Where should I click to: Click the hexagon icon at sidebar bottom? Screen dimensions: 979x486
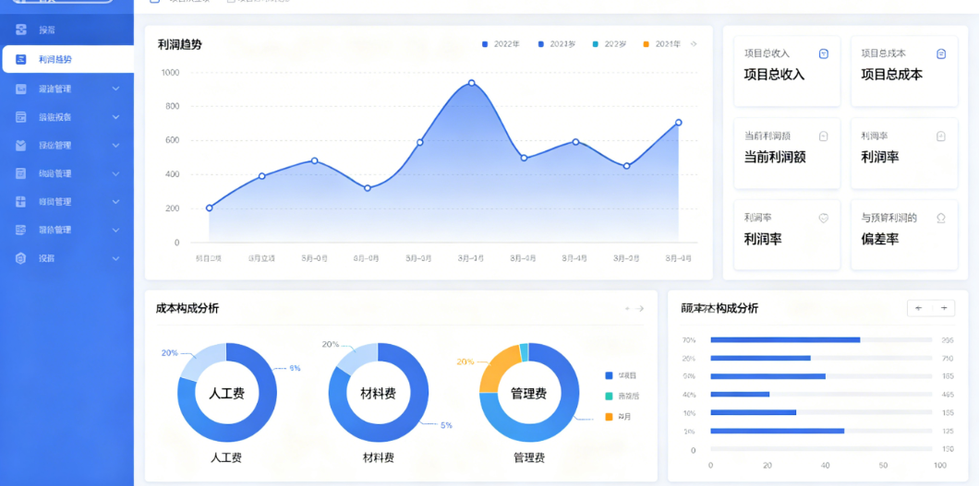coord(21,258)
